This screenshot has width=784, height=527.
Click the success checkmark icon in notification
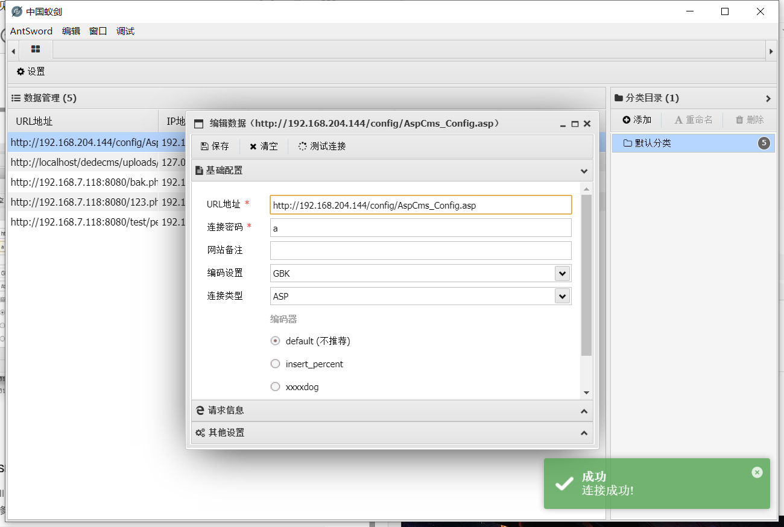click(564, 484)
